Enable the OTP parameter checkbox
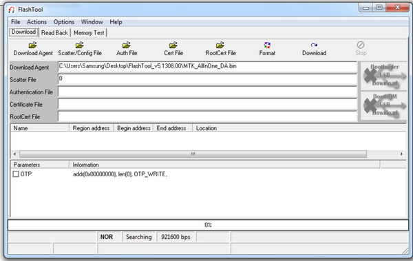Screen dimensions: 413x261 pos(16,174)
